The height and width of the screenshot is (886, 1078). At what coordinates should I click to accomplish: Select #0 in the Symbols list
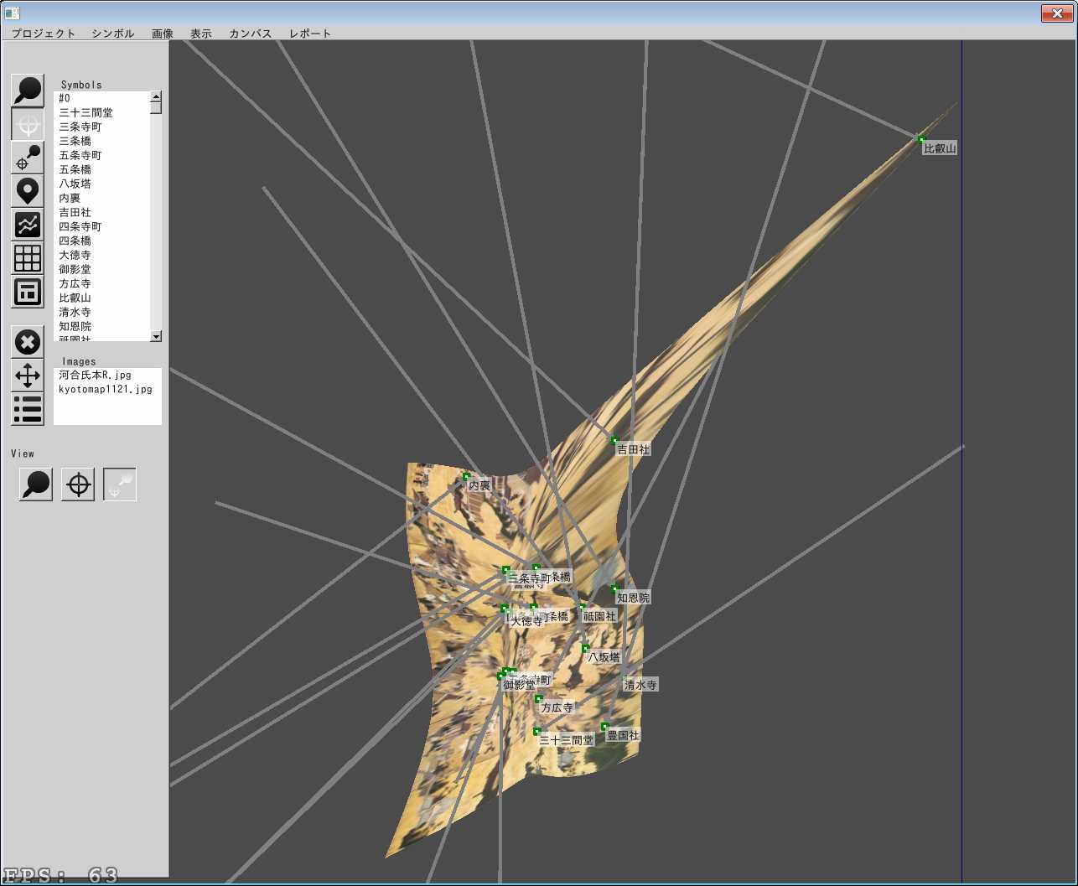point(102,98)
